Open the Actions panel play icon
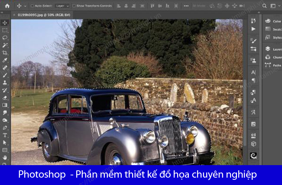Image resolution: width=282 pixels, height=185 pixels. point(253,29)
